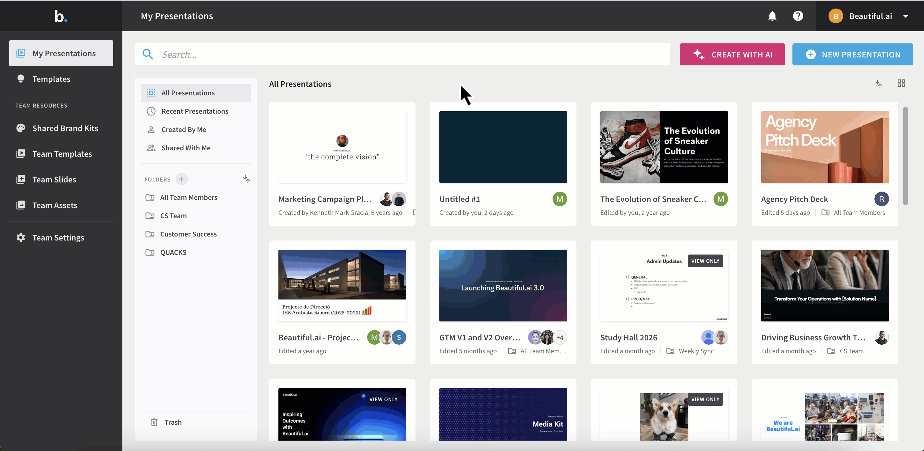
Task: Open the Launching Beautiful.ai 3.0 thumbnail
Action: [x=503, y=285]
